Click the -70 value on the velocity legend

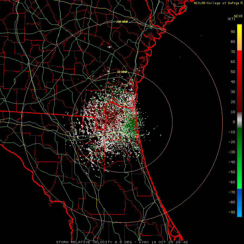pos(232,192)
